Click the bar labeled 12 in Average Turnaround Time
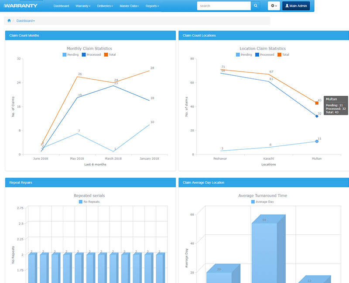Image resolution: width=349 pixels, height=283 pixels. [314, 280]
